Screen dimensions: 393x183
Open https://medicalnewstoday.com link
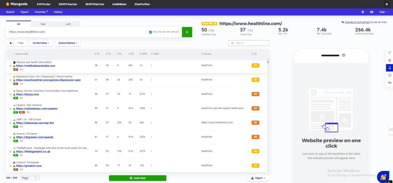[36, 66]
